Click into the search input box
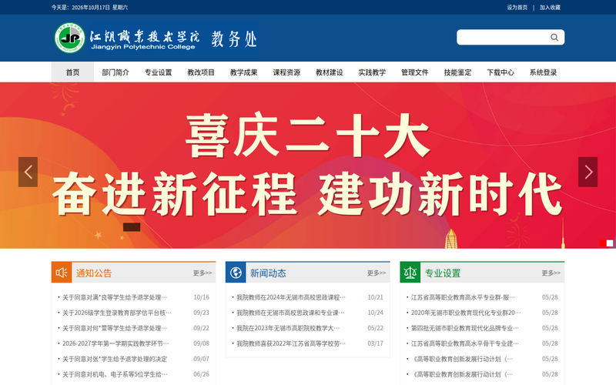The height and width of the screenshot is (385, 616). pyautogui.click(x=503, y=37)
